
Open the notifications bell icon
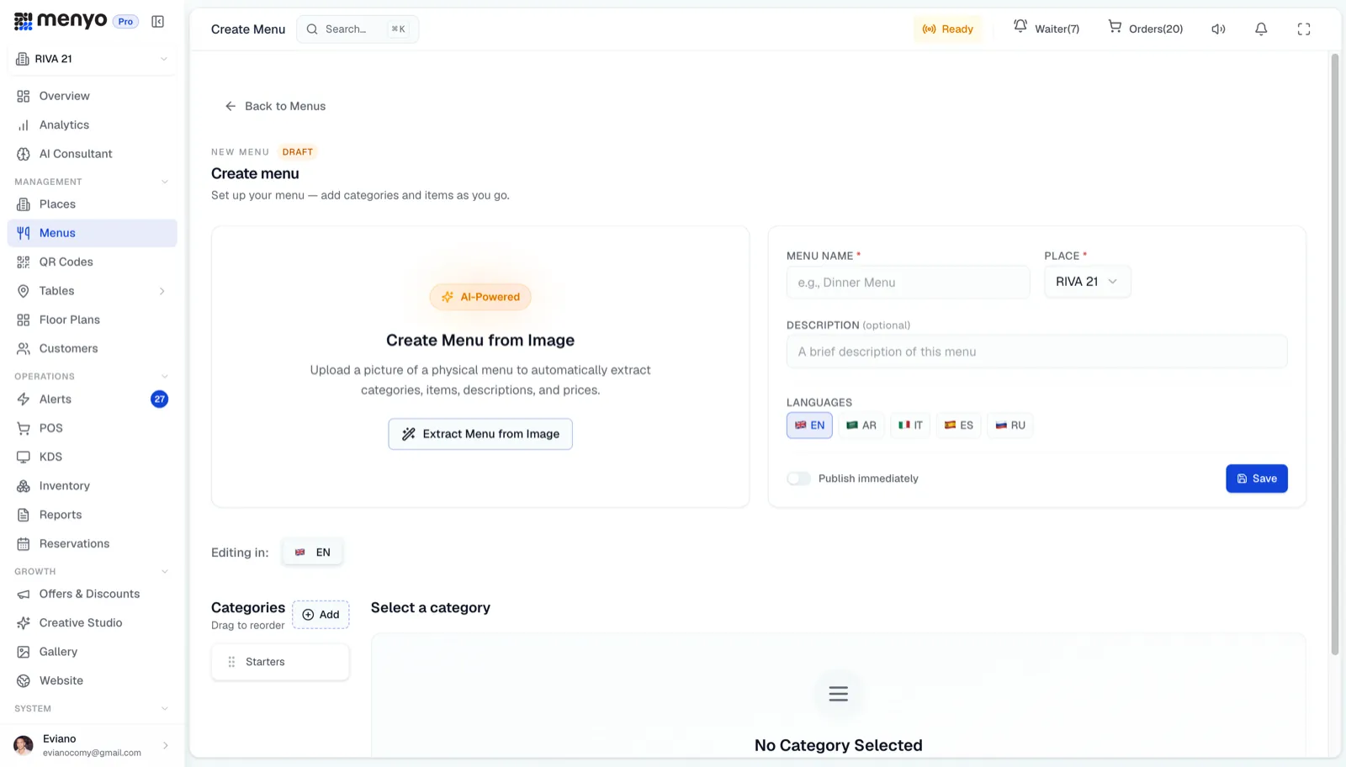(1261, 29)
